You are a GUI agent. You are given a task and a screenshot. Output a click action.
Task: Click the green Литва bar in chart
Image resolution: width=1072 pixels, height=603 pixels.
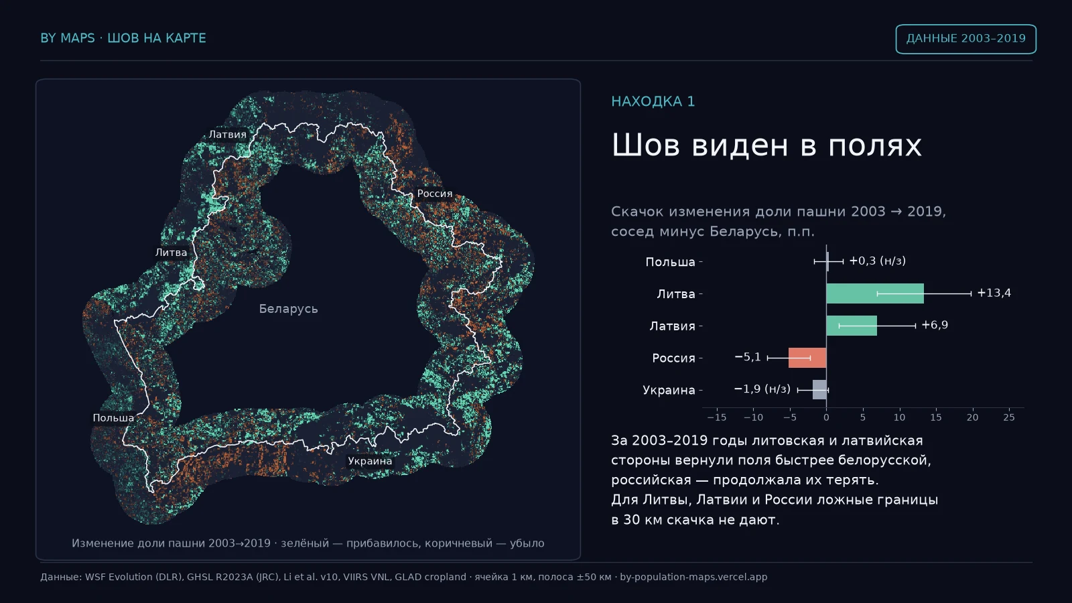click(x=875, y=293)
